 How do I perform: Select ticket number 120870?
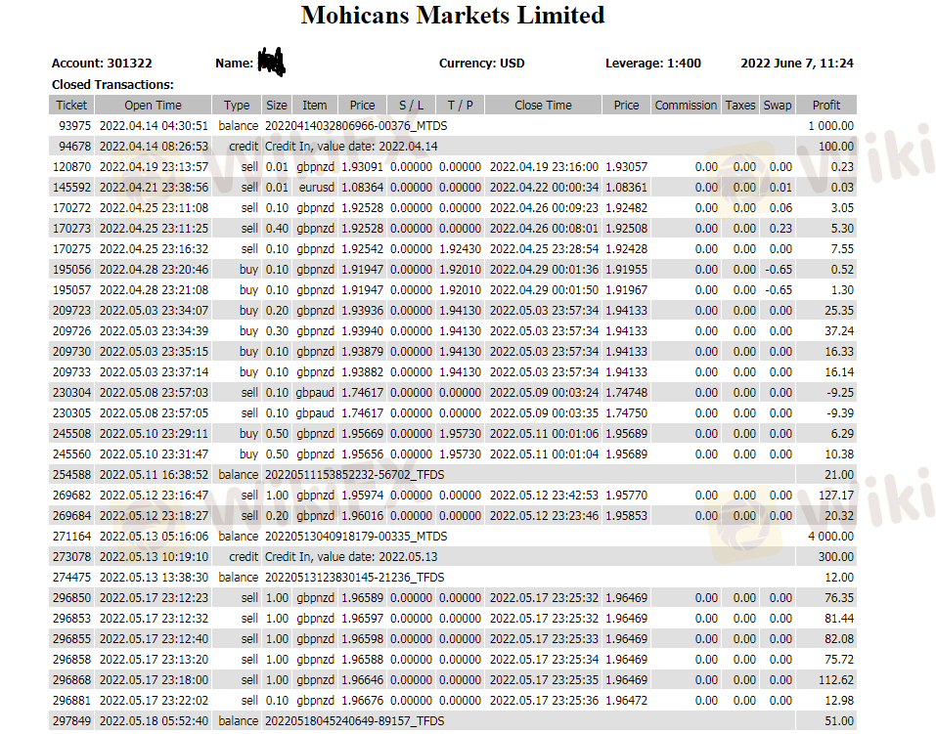tap(71, 167)
